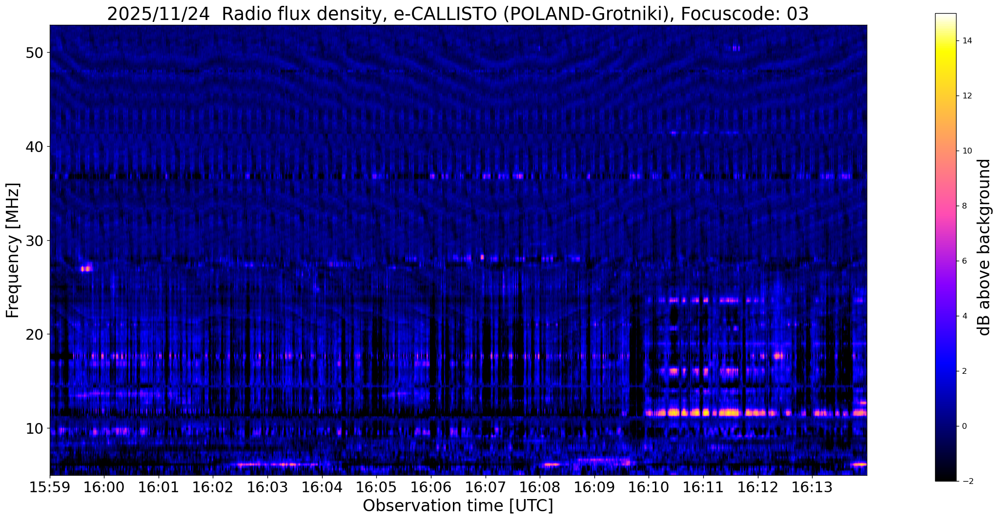Click the 15:59 time tick label
This screenshot has height=520, width=999.
pyautogui.click(x=50, y=487)
